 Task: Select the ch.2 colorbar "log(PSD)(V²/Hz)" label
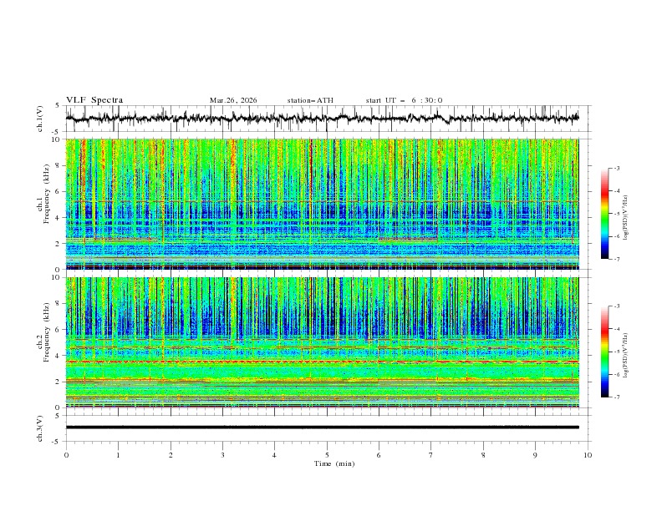625,355
